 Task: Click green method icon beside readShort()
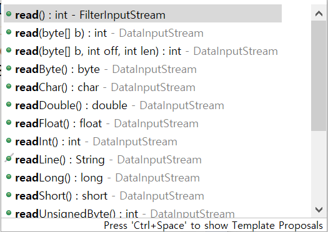(x=9, y=195)
